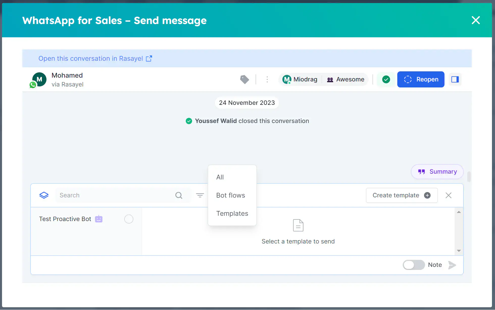Screen dimensions: 495x310
Task: Click the Miodrag assignee button
Action: pyautogui.click(x=300, y=79)
